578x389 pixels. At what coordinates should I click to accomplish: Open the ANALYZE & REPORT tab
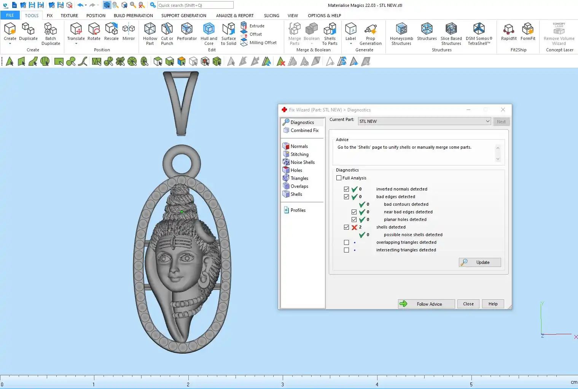click(x=235, y=16)
